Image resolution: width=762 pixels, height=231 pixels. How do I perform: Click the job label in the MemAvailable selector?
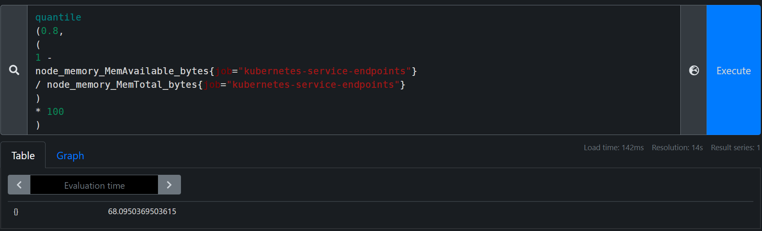click(x=224, y=71)
